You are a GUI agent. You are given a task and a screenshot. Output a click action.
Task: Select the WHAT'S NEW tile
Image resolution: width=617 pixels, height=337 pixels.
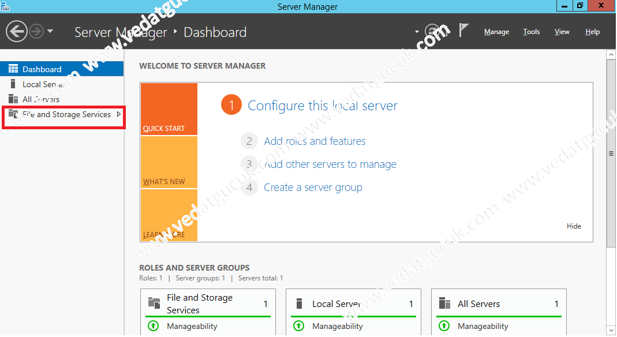pyautogui.click(x=169, y=162)
